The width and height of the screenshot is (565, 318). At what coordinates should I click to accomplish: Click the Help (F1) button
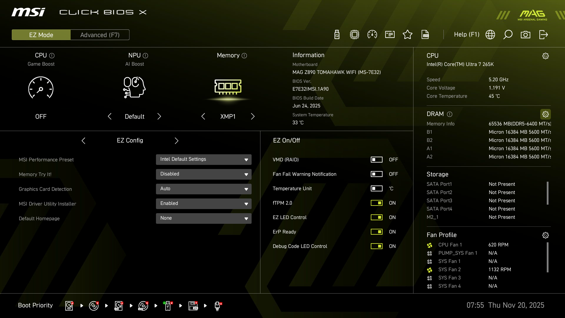[x=466, y=35]
